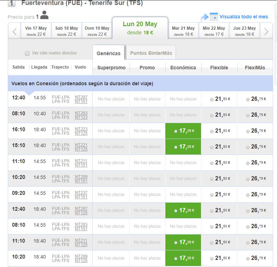Click NT223 flight number link
277x267 pixels.
tap(81, 129)
